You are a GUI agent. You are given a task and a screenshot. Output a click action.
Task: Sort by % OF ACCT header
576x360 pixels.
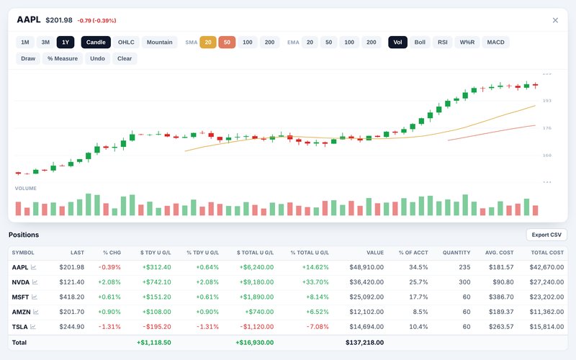click(413, 253)
